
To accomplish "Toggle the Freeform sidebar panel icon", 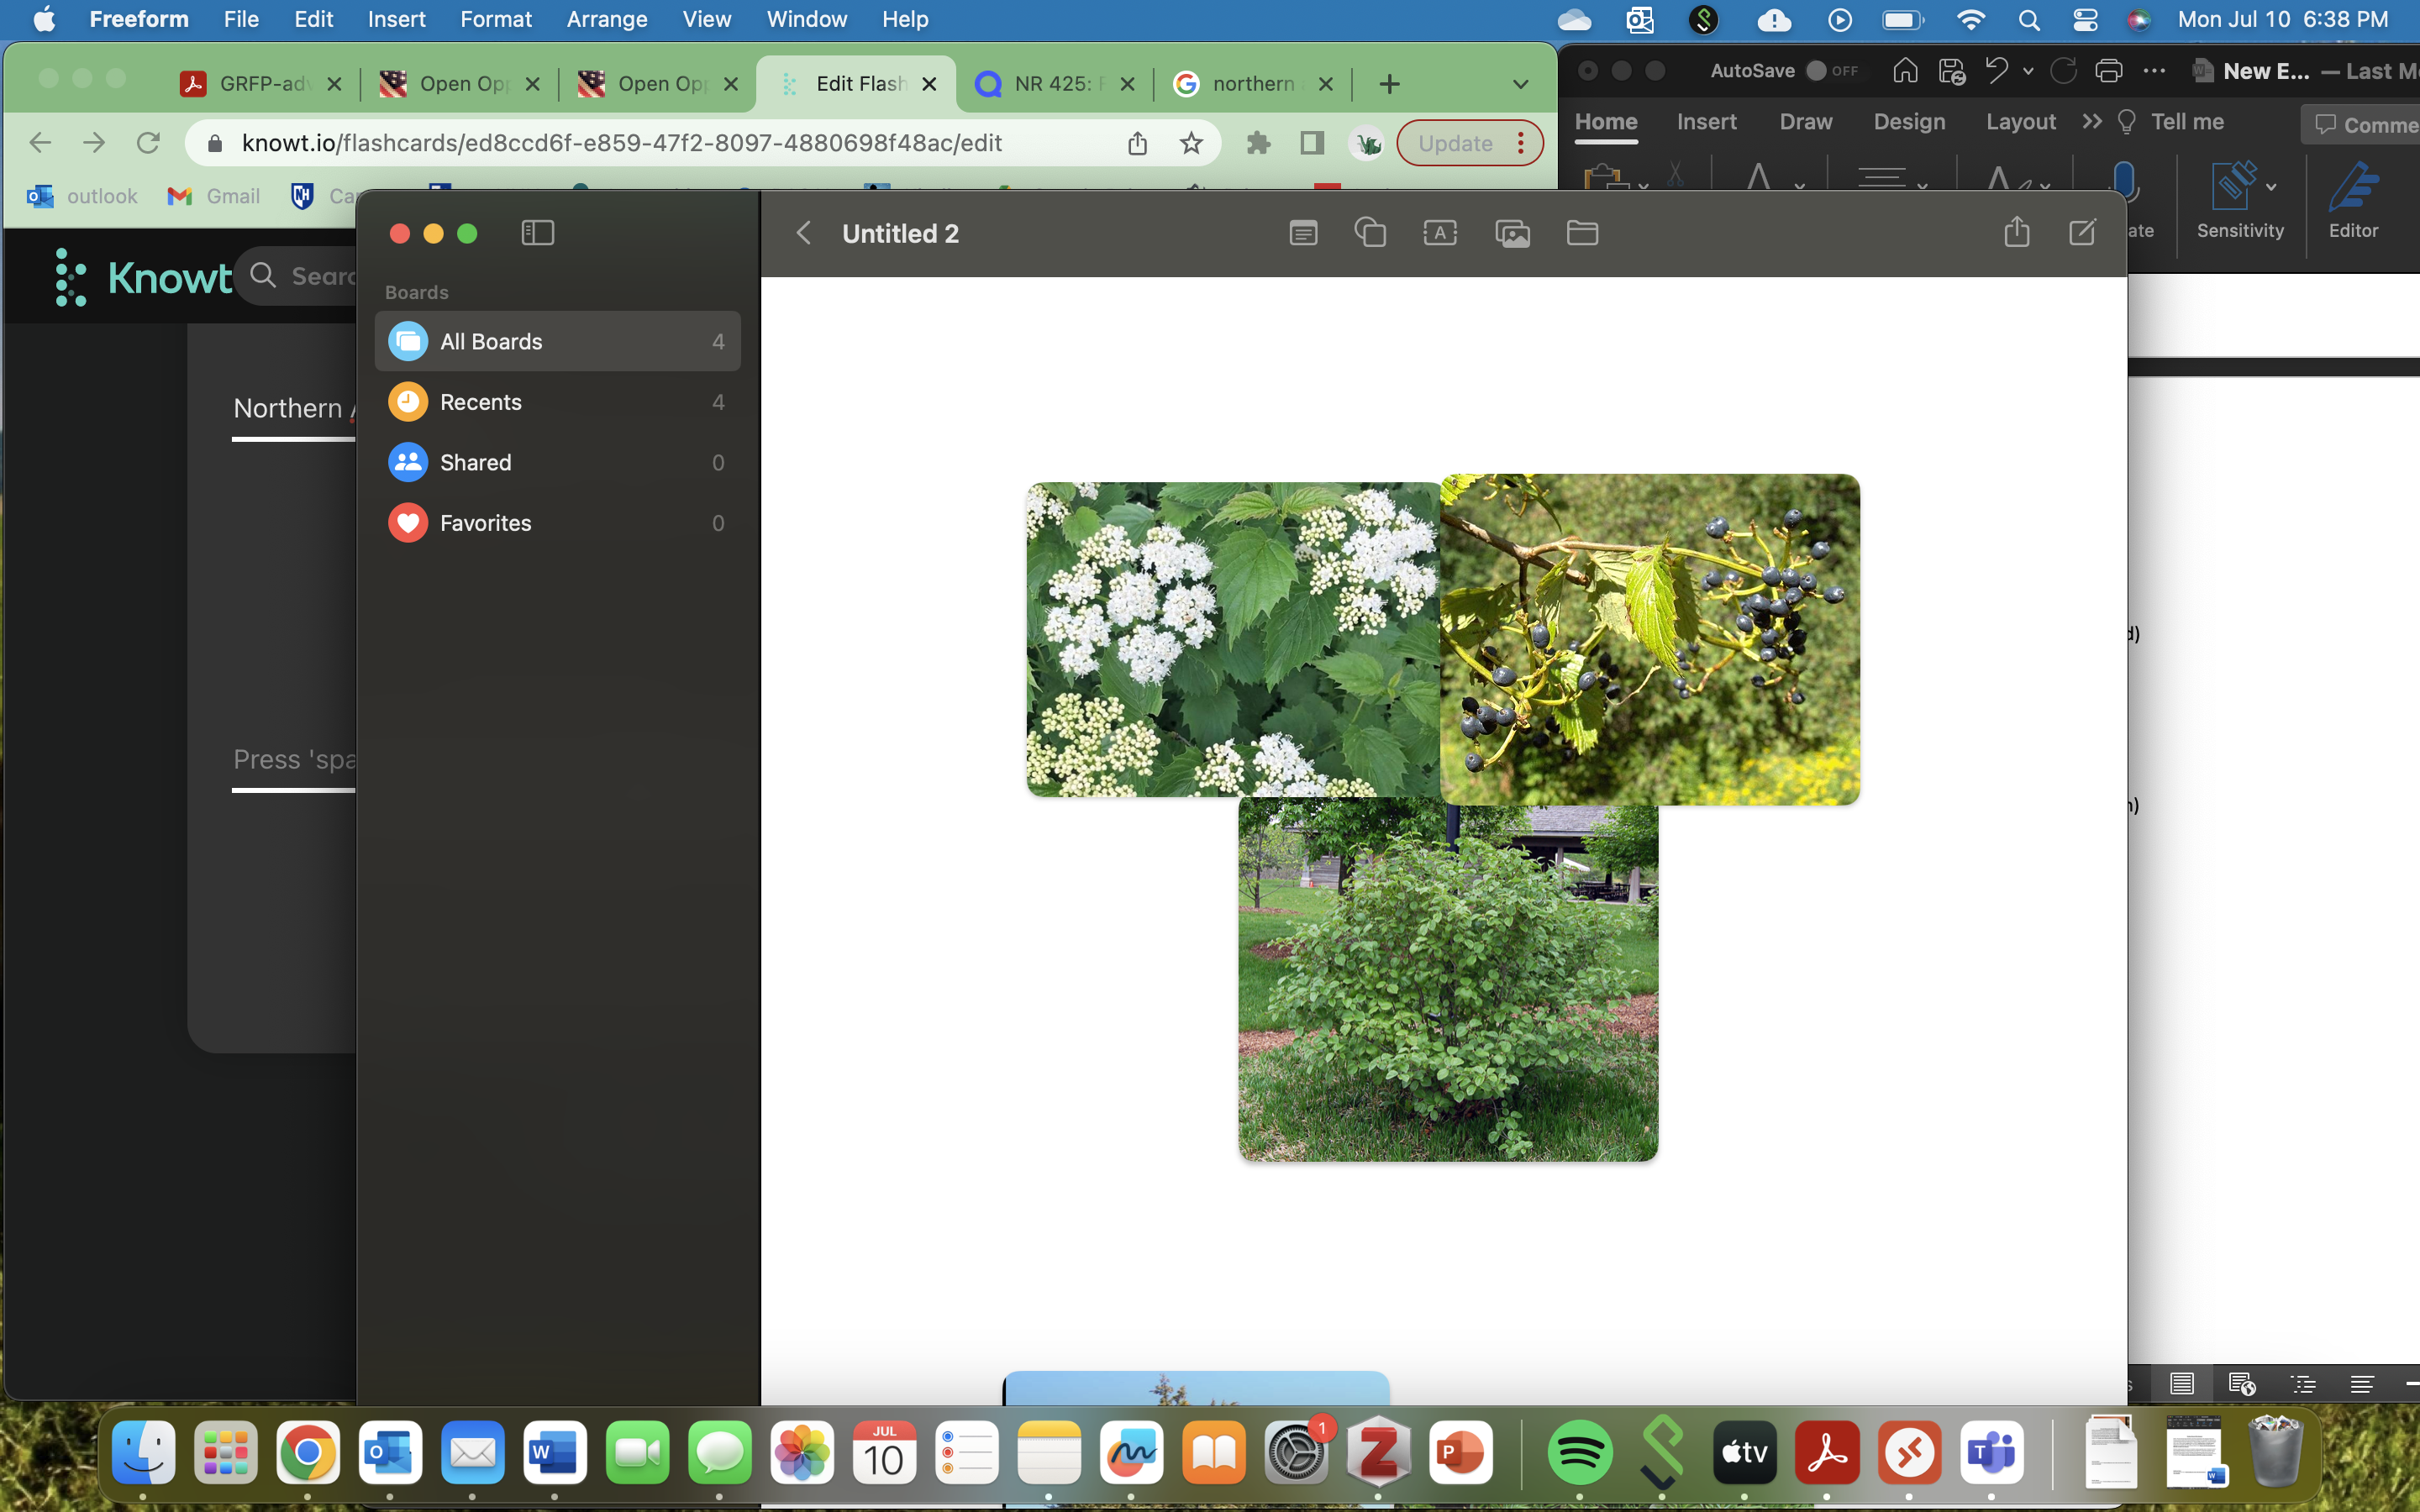I will coord(538,233).
